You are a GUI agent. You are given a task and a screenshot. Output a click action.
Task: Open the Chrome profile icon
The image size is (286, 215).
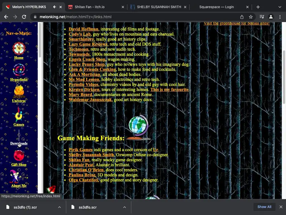point(271,17)
